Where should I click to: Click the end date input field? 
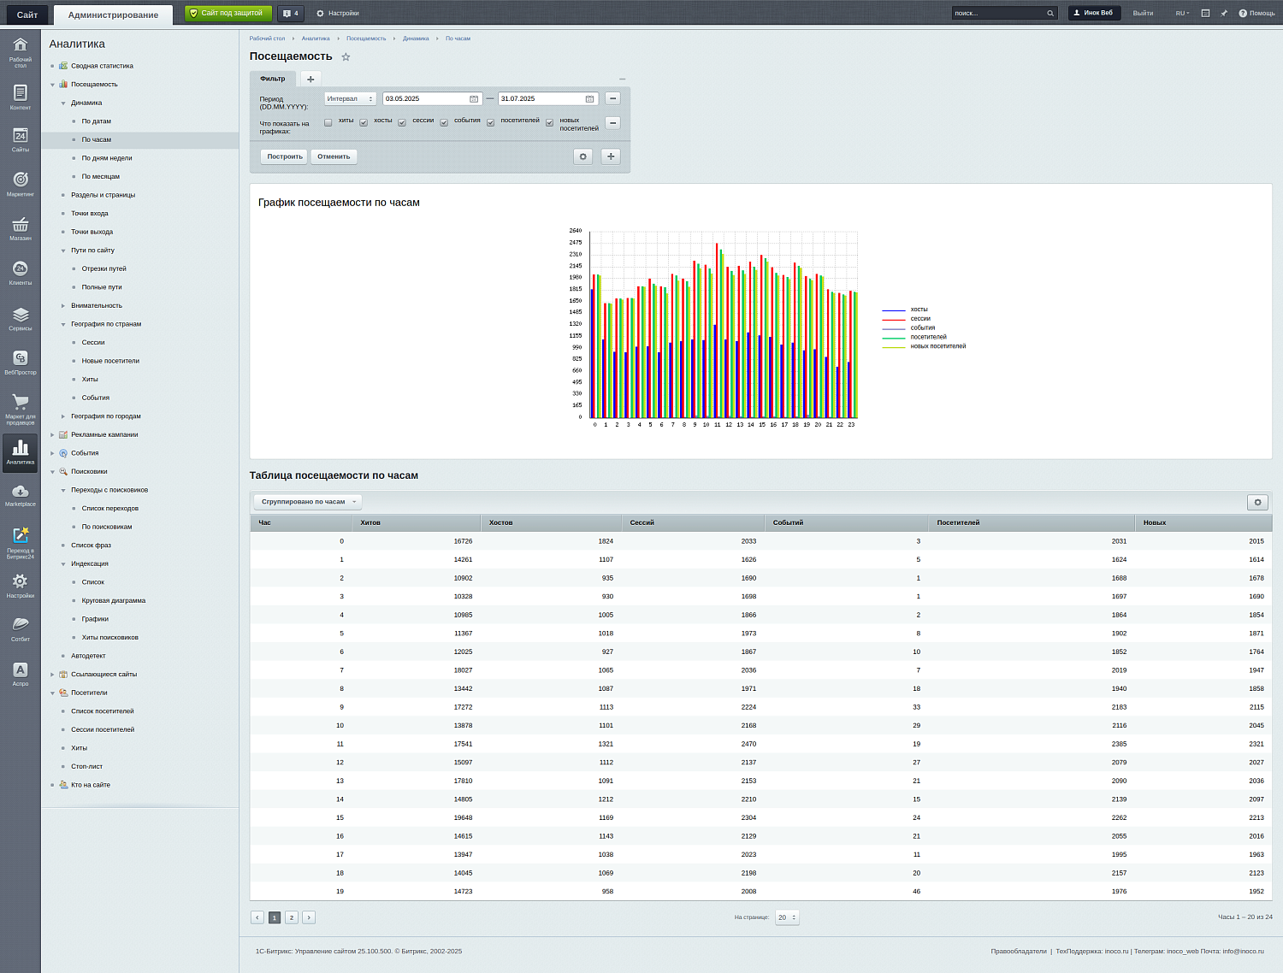pos(540,99)
